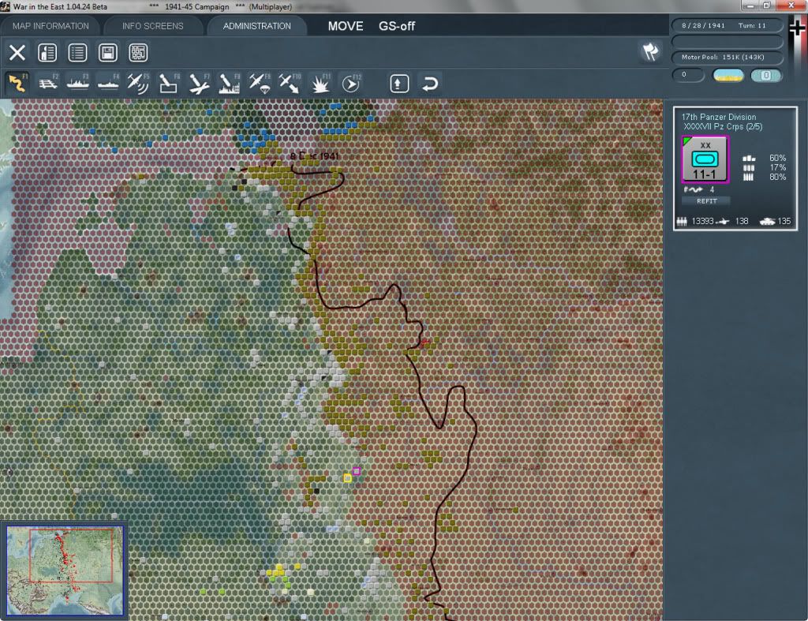Viewport: 808px width, 621px height.
Task: Click the movement points icon showing 4
Action: (x=693, y=189)
